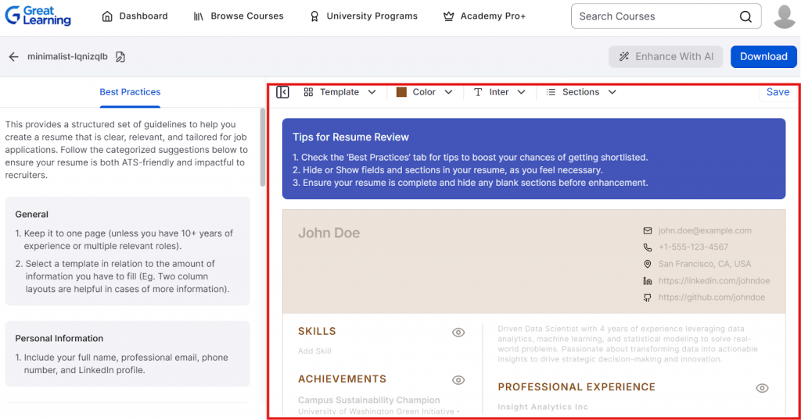Toggle Professional Experience section visibility
The width and height of the screenshot is (801, 420).
(x=762, y=388)
